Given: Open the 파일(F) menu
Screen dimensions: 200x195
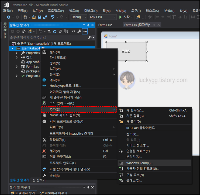Looking at the screenshot, I should pyautogui.click(x=8, y=11).
